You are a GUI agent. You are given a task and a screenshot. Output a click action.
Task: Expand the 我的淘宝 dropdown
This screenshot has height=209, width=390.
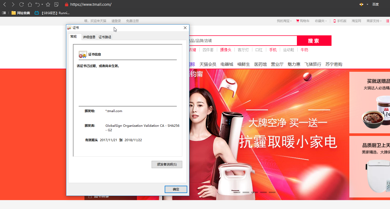pos(284,21)
